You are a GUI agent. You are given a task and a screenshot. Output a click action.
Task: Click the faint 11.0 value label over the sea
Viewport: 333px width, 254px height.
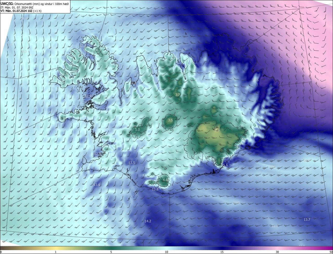point(236,203)
